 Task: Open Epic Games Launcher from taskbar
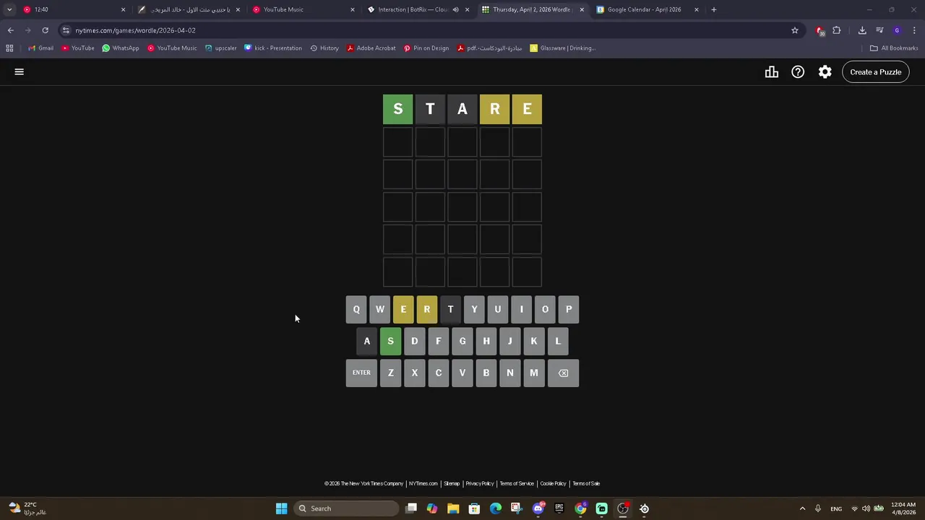pyautogui.click(x=559, y=508)
